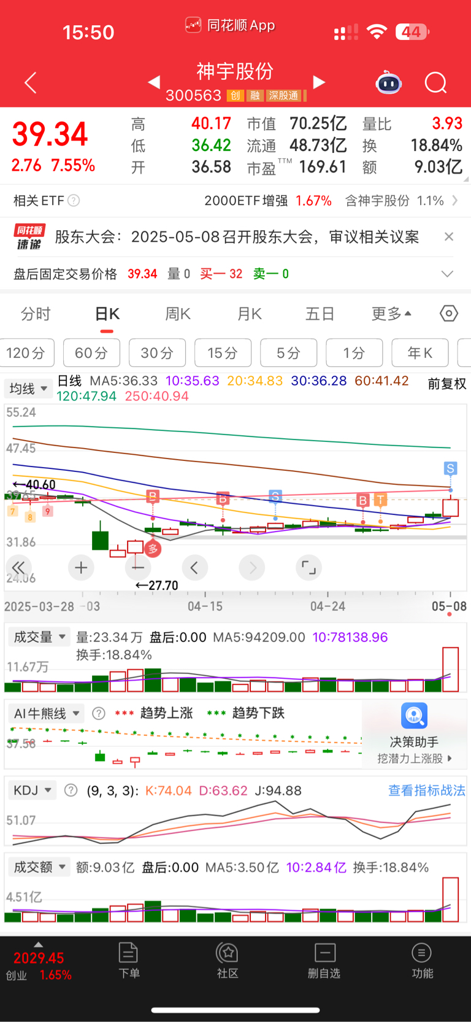
Task: Tap the question mark beside 相关ETF
Action: (x=74, y=201)
